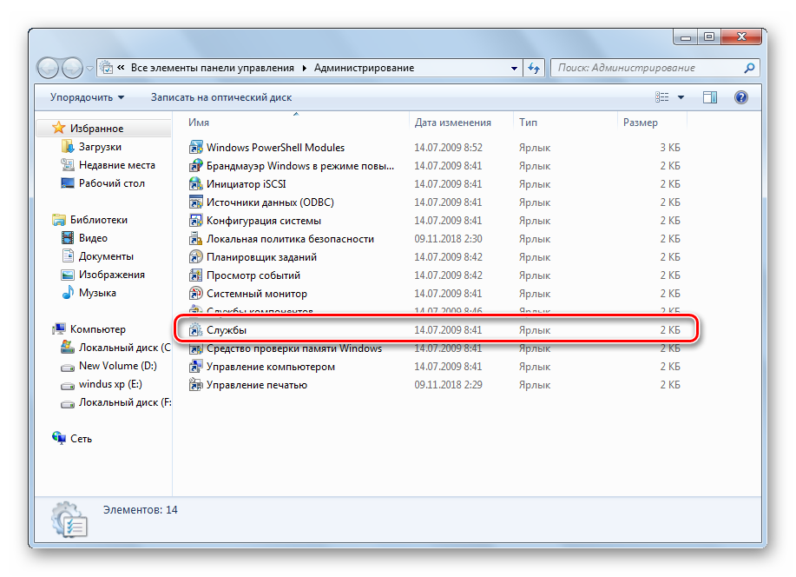This screenshot has height=577, width=796.
Task: Click the Планировщик заданий icon
Action: 196,257
